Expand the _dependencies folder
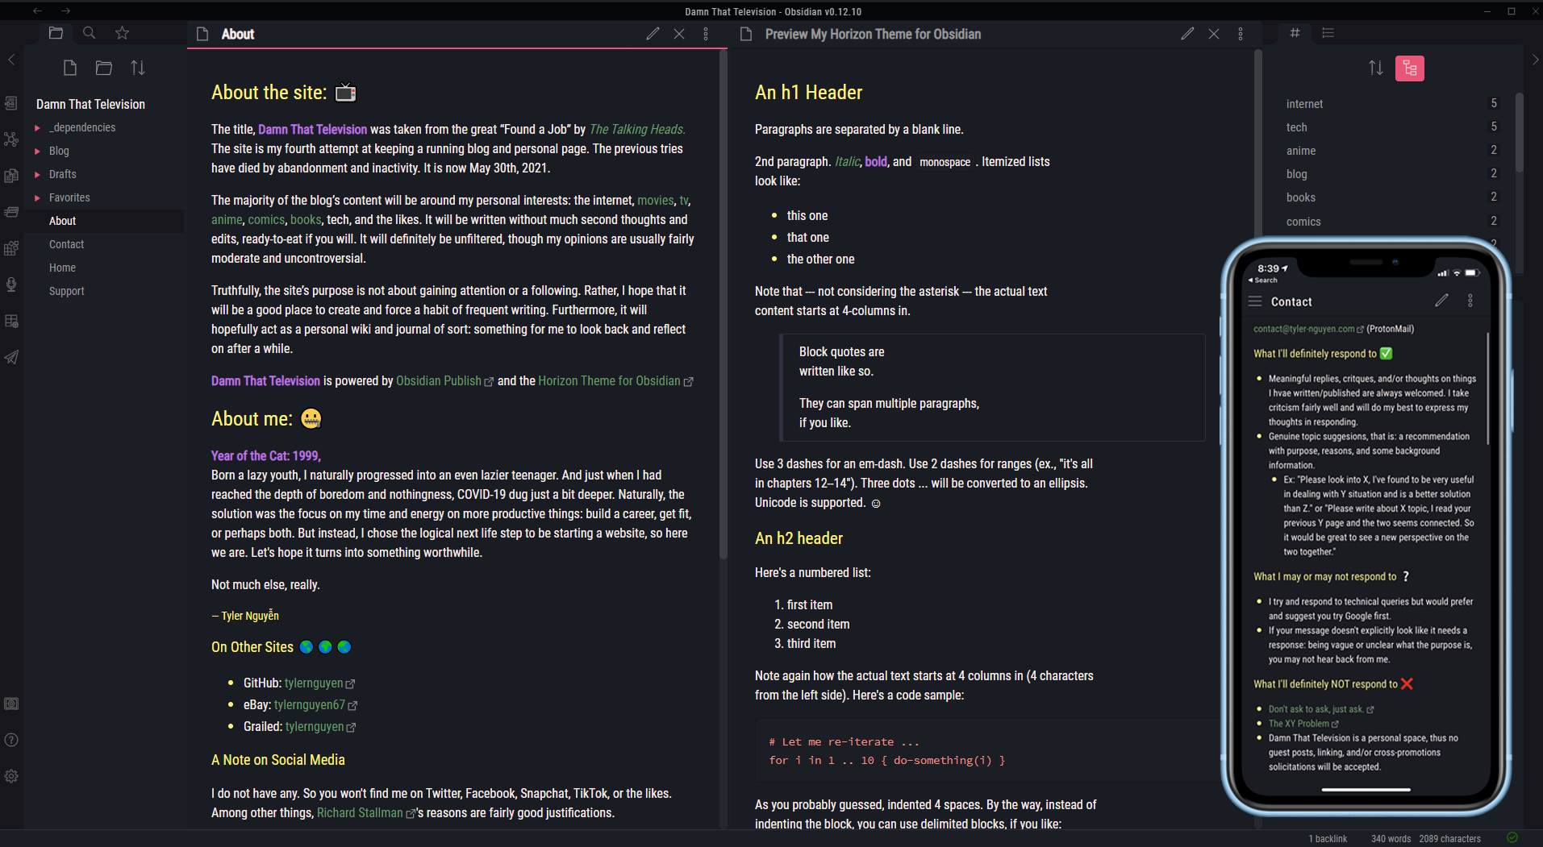 pyautogui.click(x=37, y=127)
